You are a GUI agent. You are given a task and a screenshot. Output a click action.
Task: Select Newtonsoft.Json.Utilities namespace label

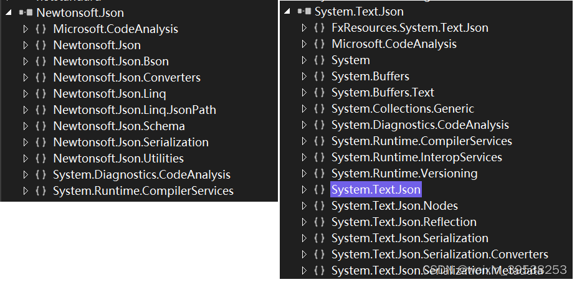point(118,159)
